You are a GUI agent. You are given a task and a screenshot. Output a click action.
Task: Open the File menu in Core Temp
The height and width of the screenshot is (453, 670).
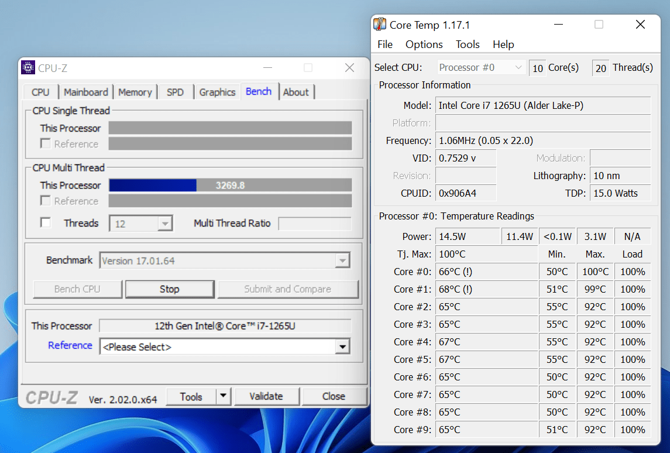click(x=385, y=44)
